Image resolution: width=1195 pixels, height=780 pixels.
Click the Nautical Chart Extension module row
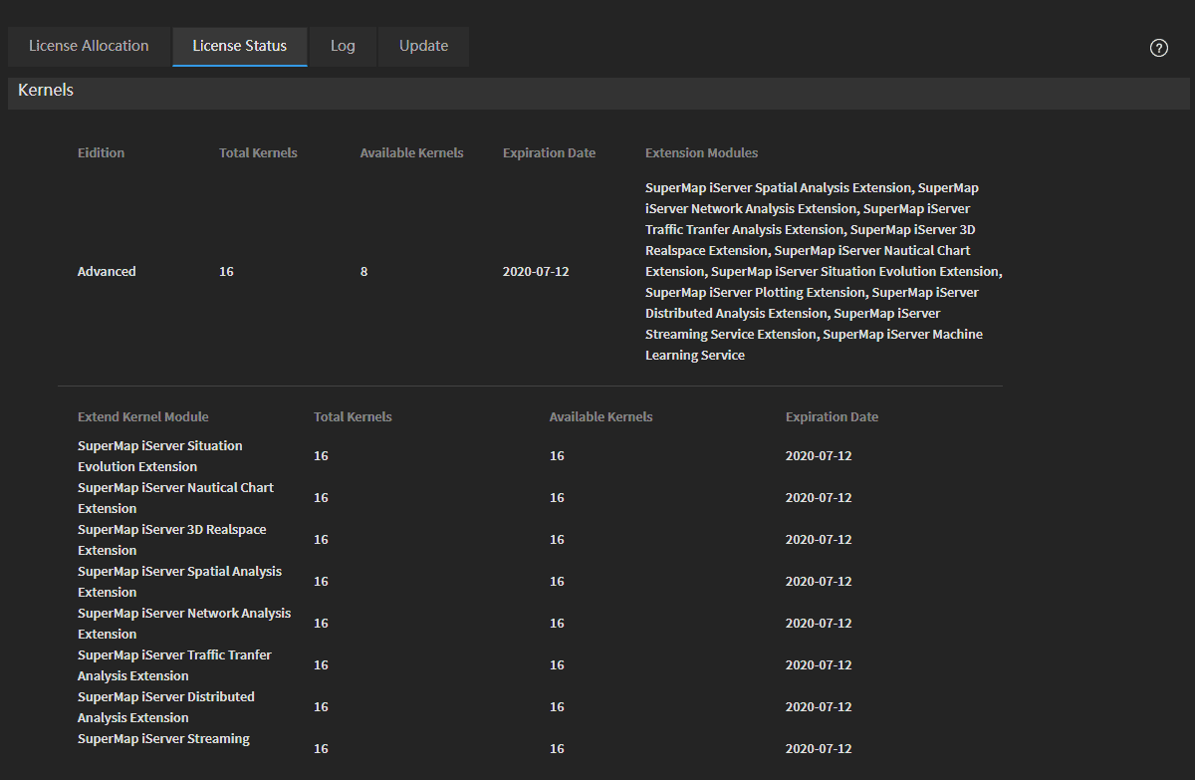coord(175,498)
